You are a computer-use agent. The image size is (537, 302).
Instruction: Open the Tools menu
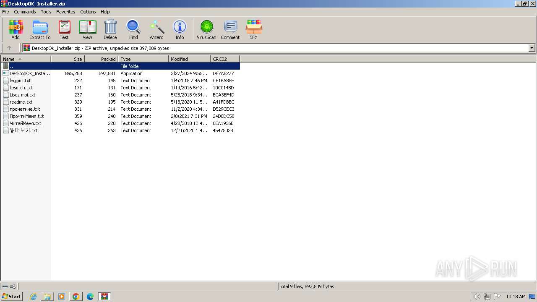pos(46,12)
